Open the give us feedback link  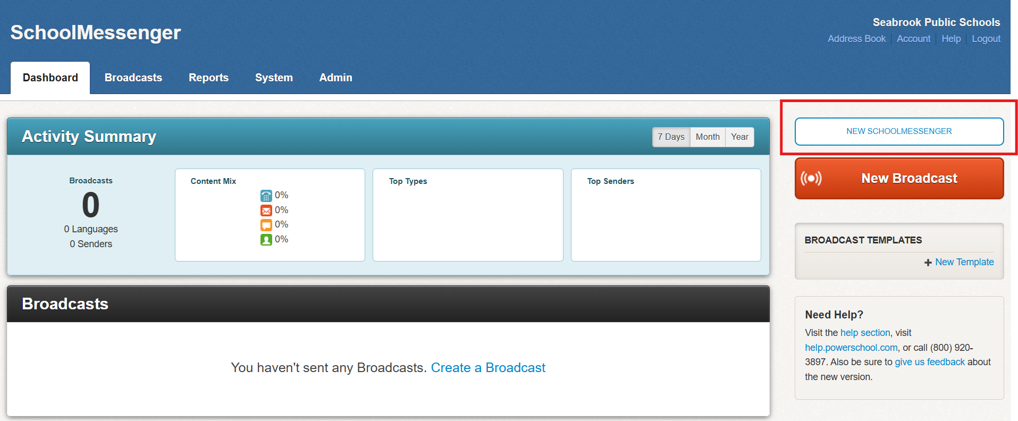click(x=930, y=362)
